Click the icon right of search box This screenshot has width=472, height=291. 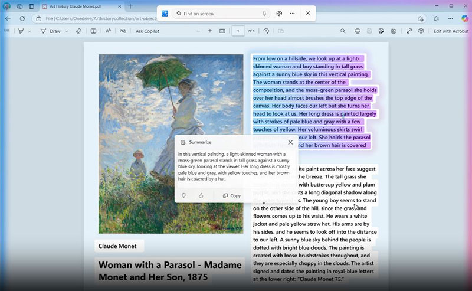tap(279, 14)
